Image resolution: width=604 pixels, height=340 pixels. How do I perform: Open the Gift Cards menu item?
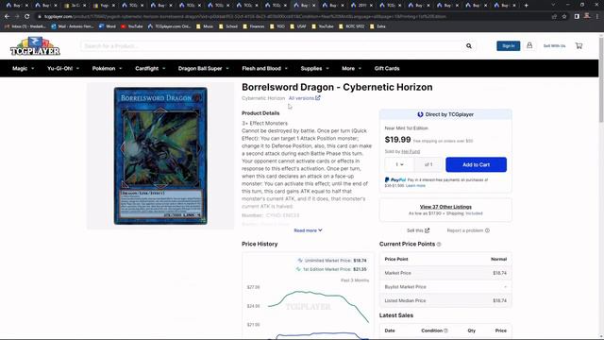(387, 68)
